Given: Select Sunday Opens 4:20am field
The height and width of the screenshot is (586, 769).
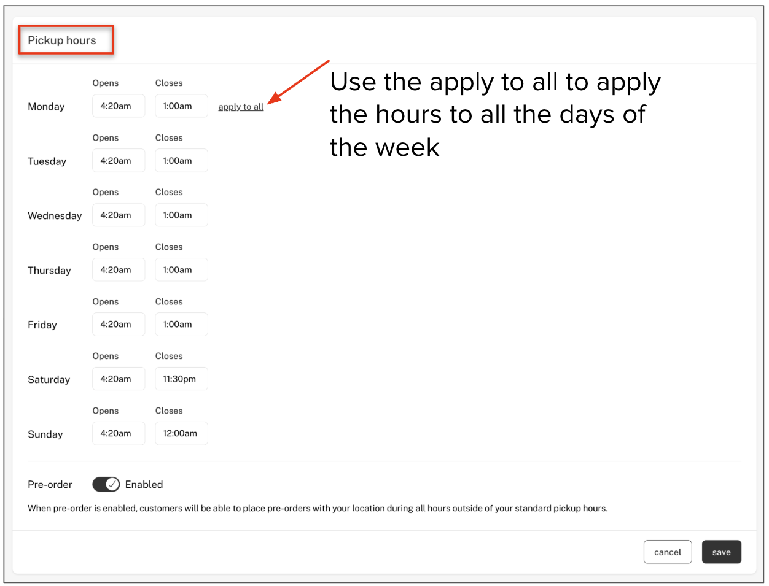Looking at the screenshot, I should pos(119,433).
